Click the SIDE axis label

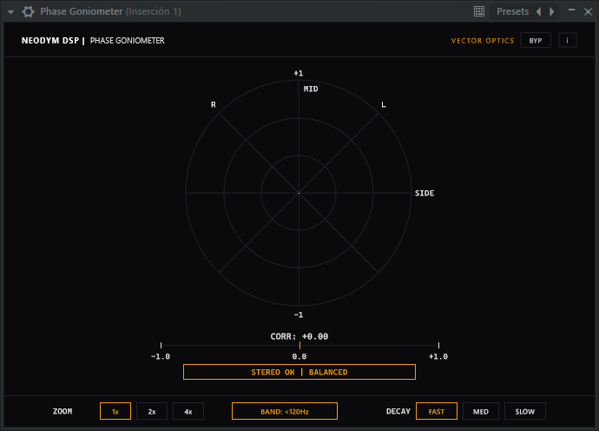(425, 193)
